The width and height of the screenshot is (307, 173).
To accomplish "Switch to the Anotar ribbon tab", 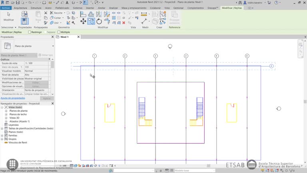I will click(x=102, y=8).
